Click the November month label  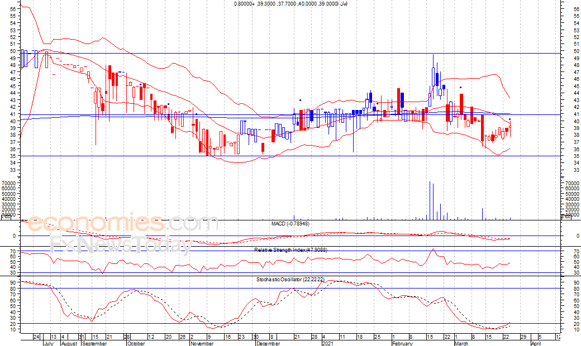tap(202, 344)
